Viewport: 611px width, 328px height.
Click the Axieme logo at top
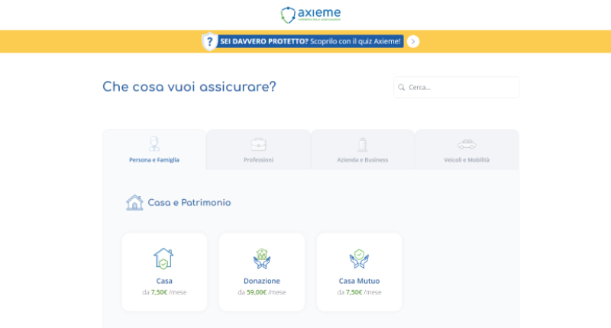click(311, 14)
